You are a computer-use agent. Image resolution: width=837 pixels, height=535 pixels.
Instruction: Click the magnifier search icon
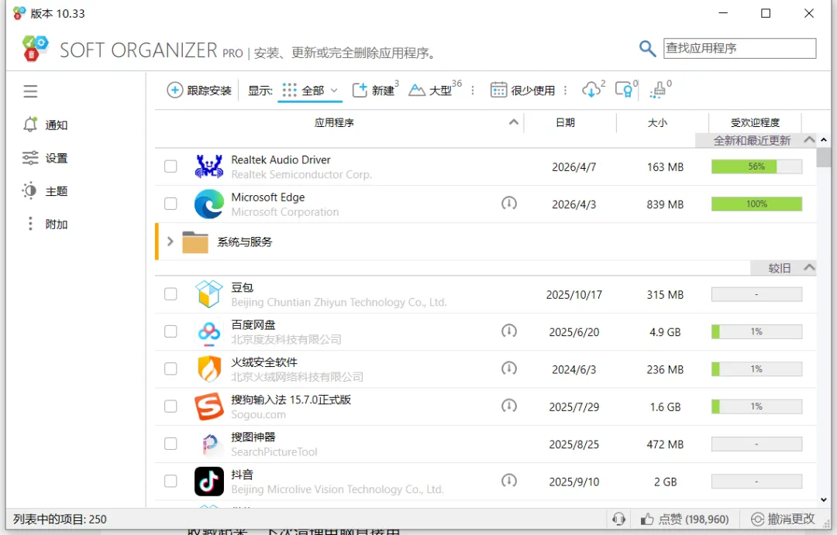647,49
